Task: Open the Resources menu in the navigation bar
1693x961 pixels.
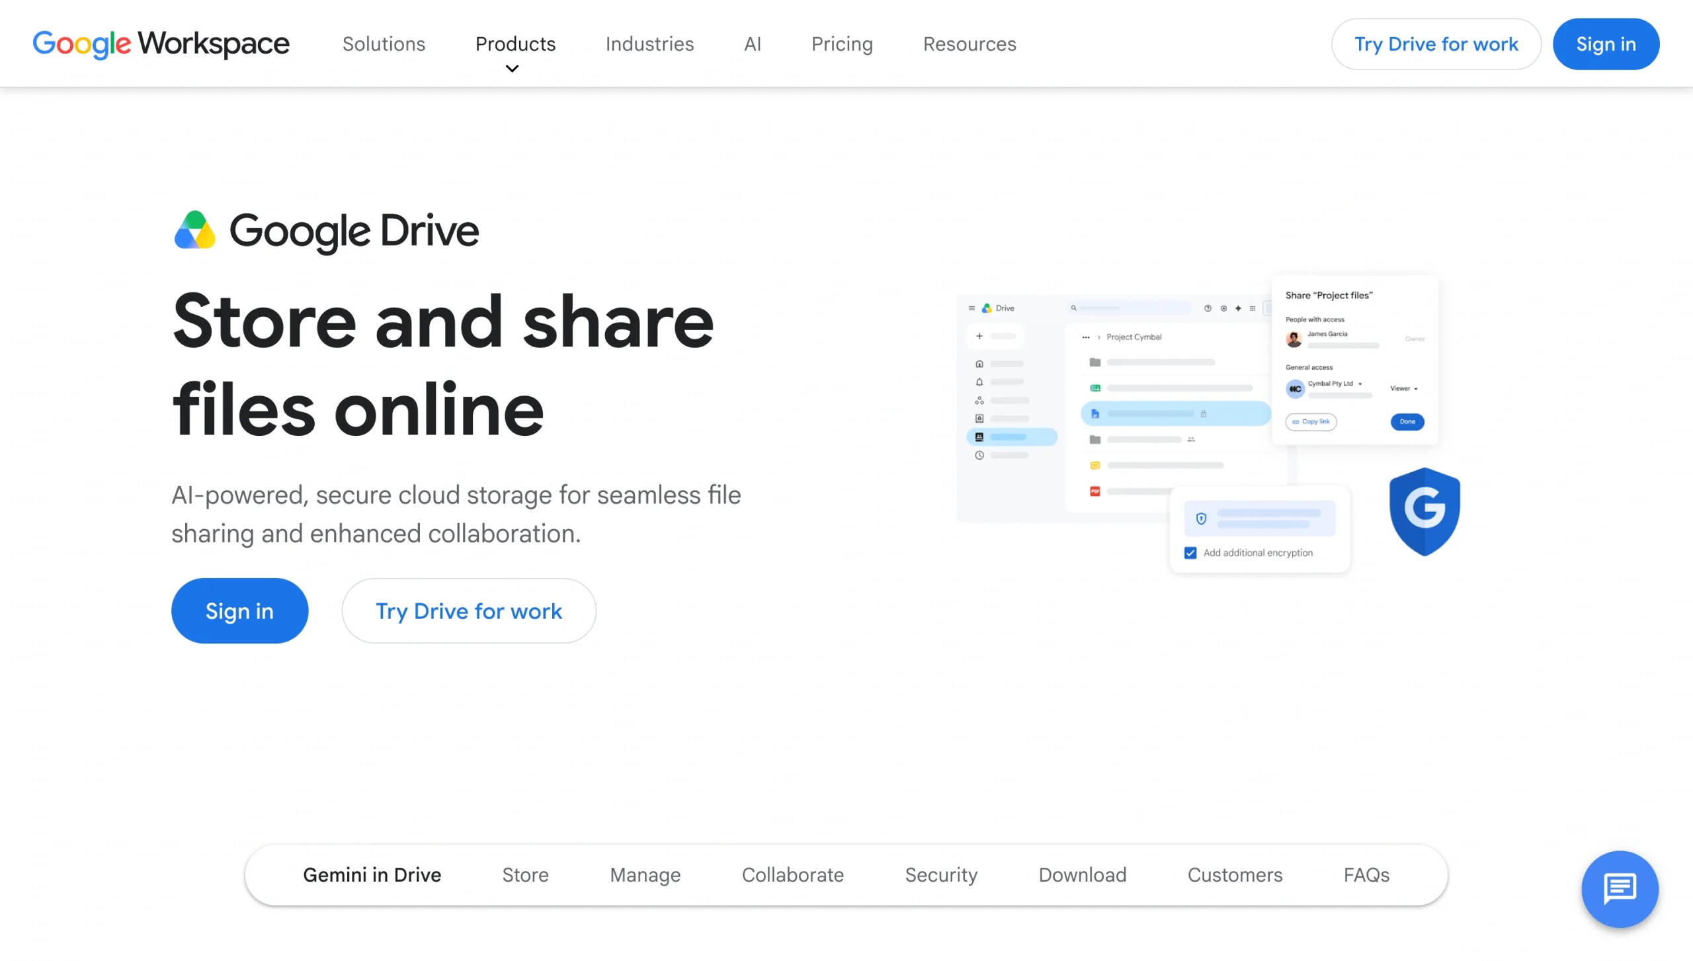Action: coord(970,44)
